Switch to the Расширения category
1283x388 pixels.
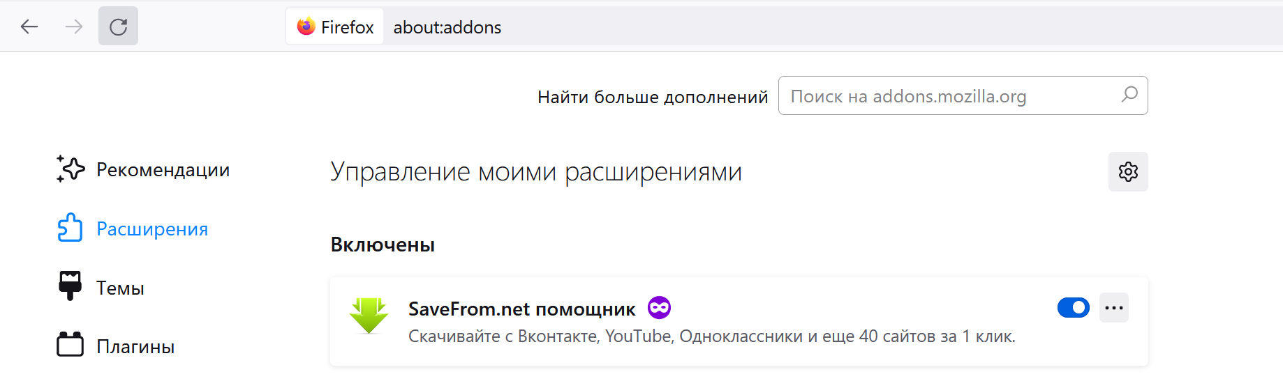click(x=151, y=229)
